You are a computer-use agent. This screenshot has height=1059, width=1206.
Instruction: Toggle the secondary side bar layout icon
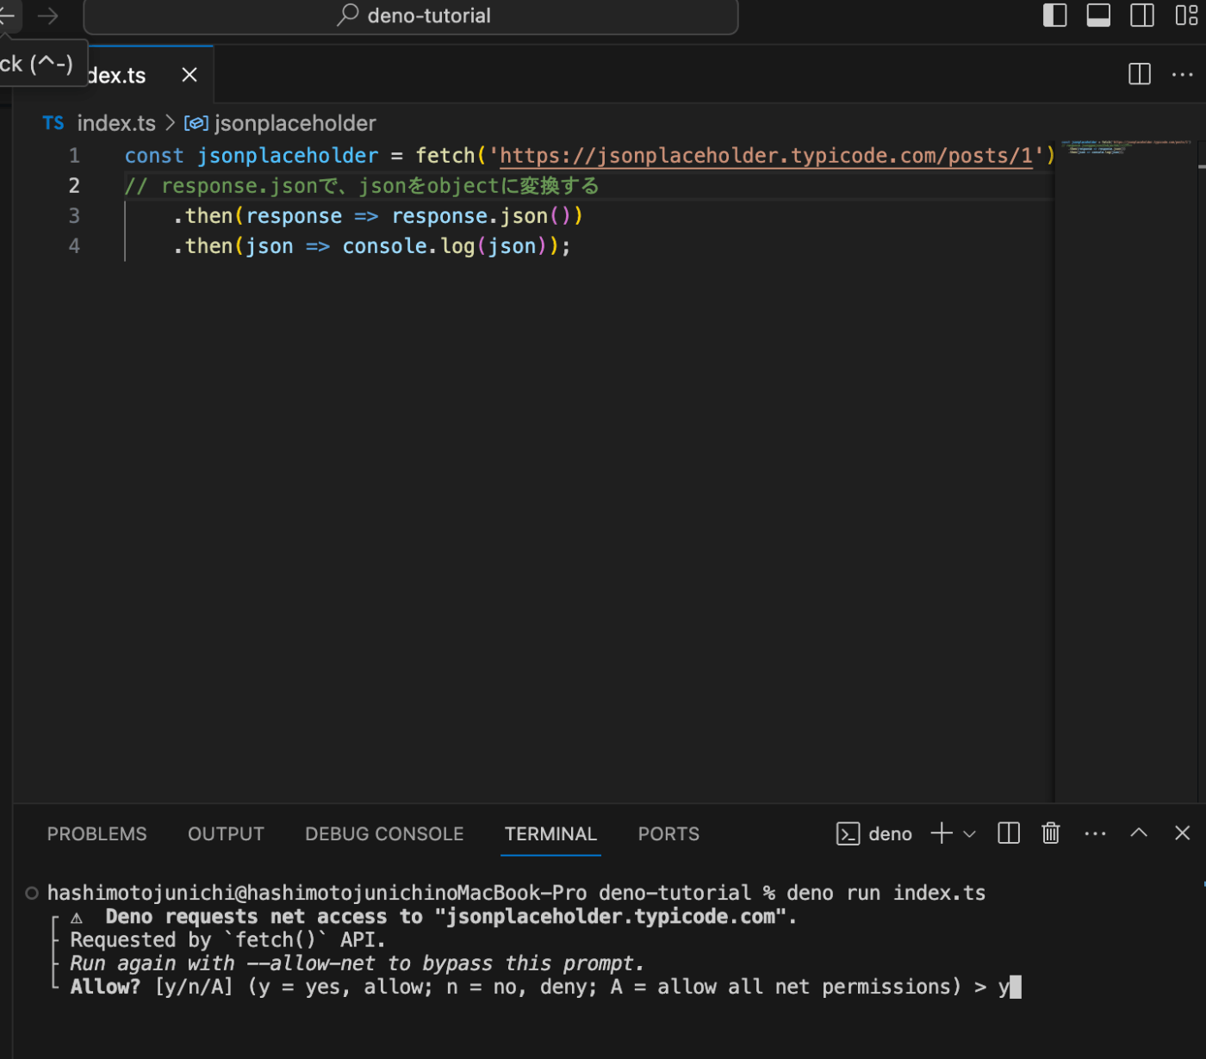click(x=1142, y=15)
